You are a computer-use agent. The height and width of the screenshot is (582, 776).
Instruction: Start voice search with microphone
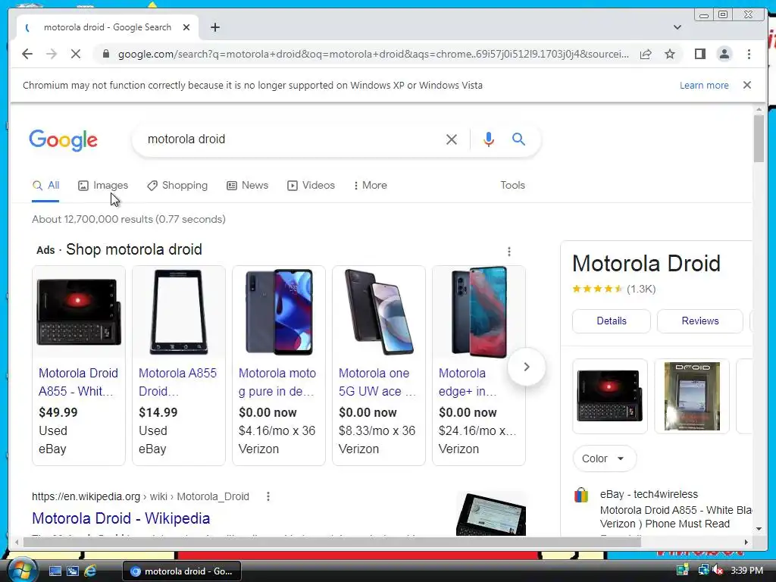pyautogui.click(x=489, y=139)
